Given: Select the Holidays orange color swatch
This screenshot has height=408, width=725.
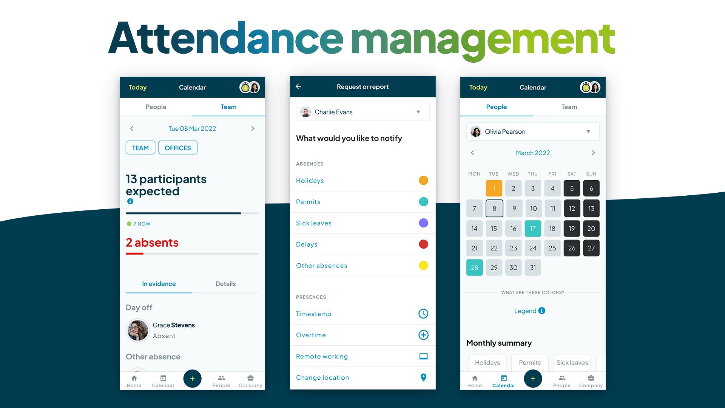Looking at the screenshot, I should (x=423, y=180).
